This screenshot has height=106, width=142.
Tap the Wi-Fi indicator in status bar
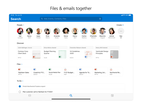coord(124,15)
